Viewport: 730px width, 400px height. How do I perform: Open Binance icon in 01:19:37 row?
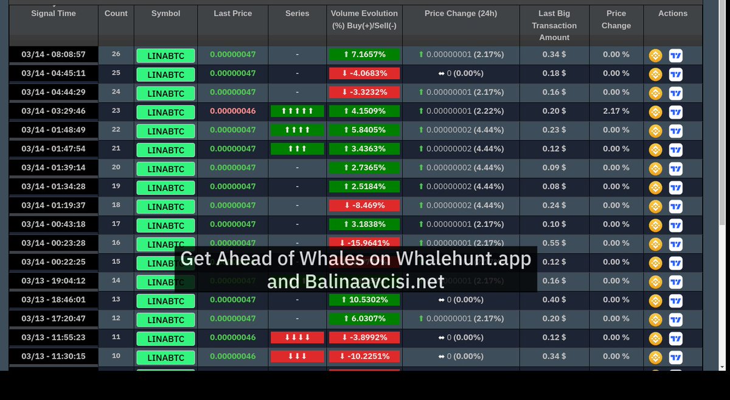pos(655,206)
